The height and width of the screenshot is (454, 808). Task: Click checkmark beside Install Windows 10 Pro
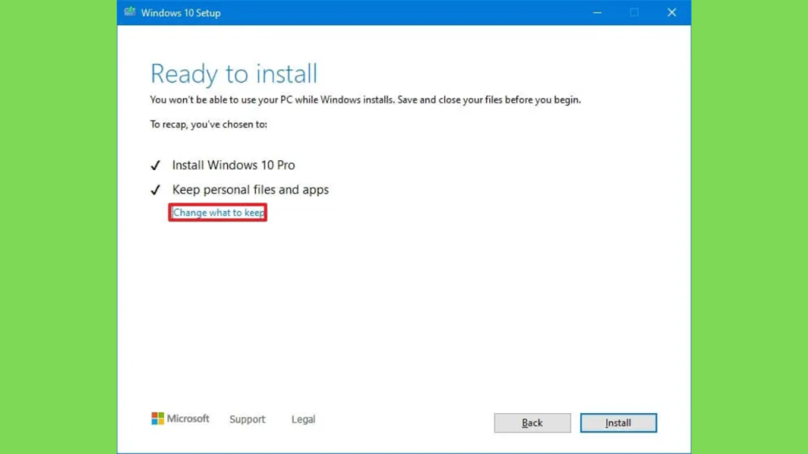pos(155,166)
